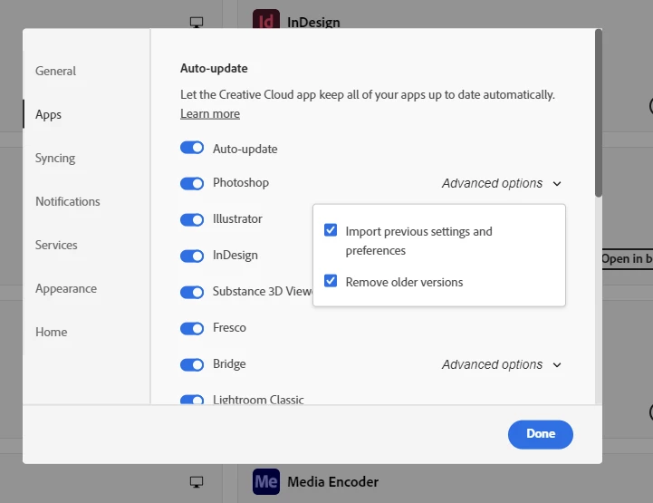Open the General preferences tab
653x503 pixels.
pyautogui.click(x=55, y=71)
